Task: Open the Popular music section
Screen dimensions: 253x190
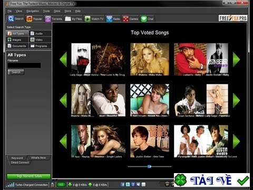Action: tap(34, 19)
